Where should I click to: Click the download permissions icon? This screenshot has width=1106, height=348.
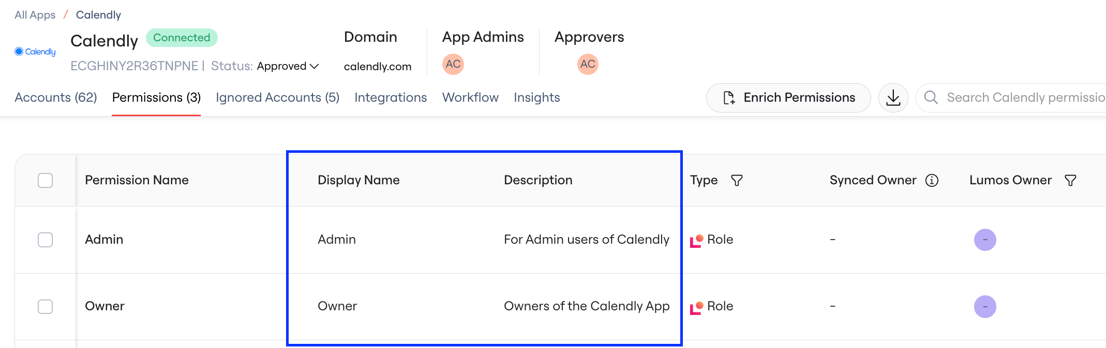coord(893,98)
